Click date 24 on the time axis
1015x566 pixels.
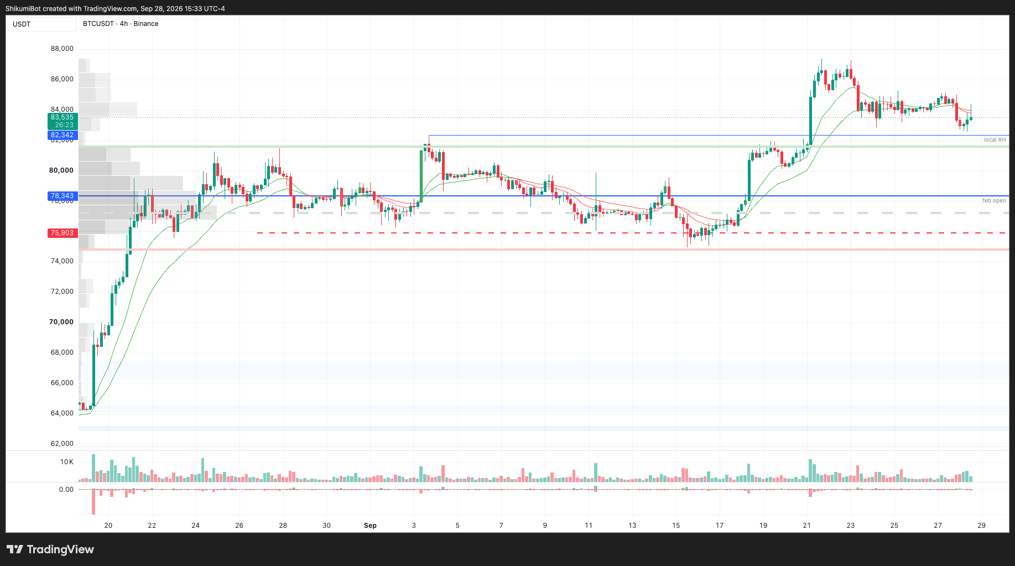click(196, 526)
